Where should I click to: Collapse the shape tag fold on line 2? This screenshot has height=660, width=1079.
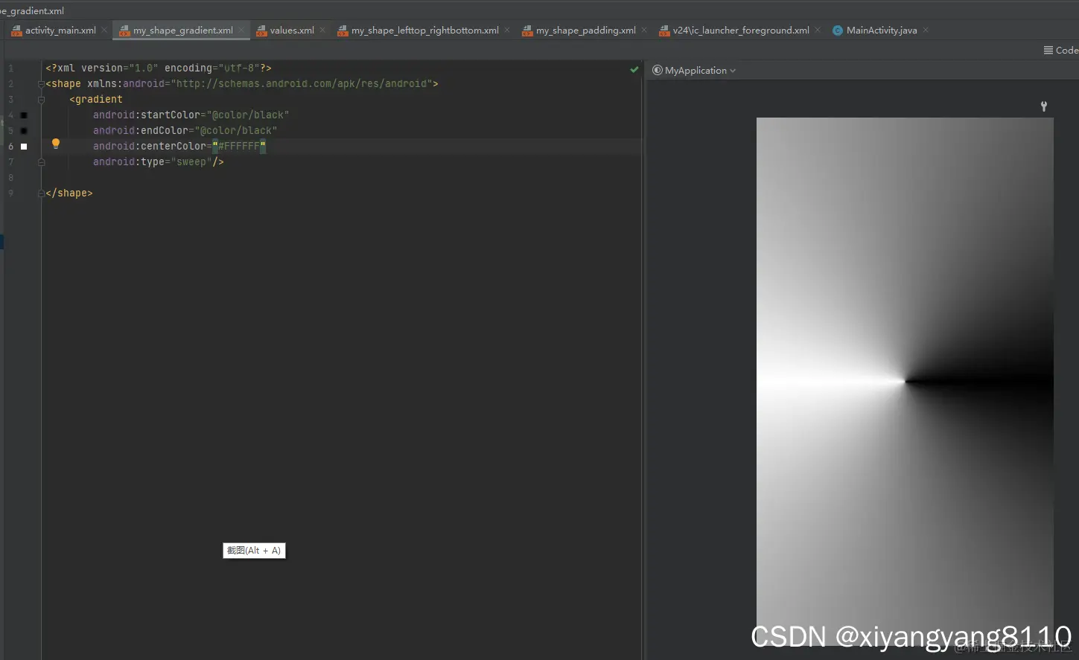(41, 83)
